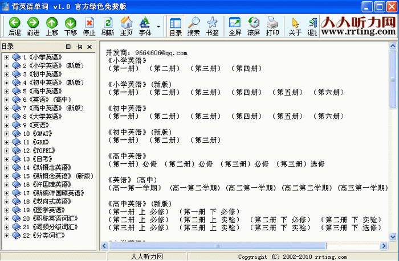Open 第五册 link under《初中英语》heading
Image resolution: width=399 pixels, height=261 pixels.
tap(288, 116)
